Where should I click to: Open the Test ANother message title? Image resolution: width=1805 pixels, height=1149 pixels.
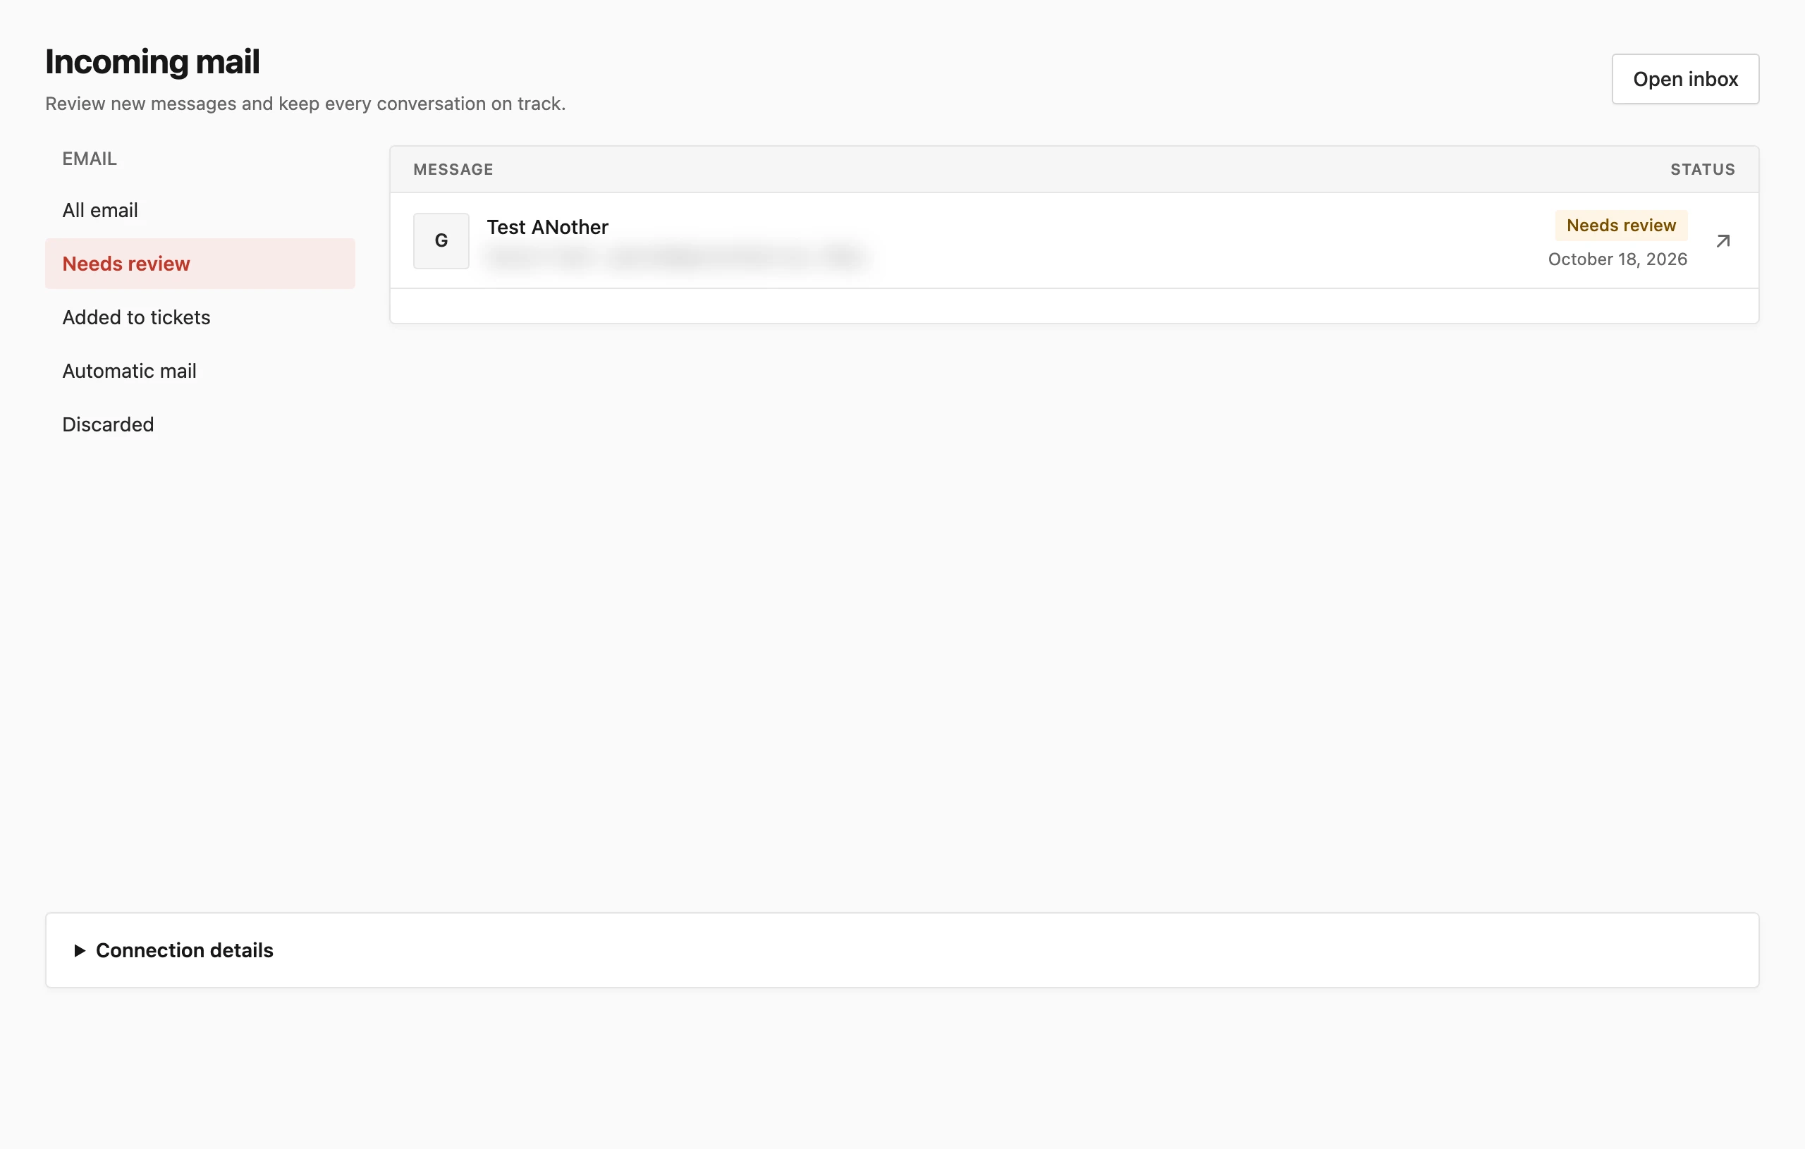(x=547, y=227)
